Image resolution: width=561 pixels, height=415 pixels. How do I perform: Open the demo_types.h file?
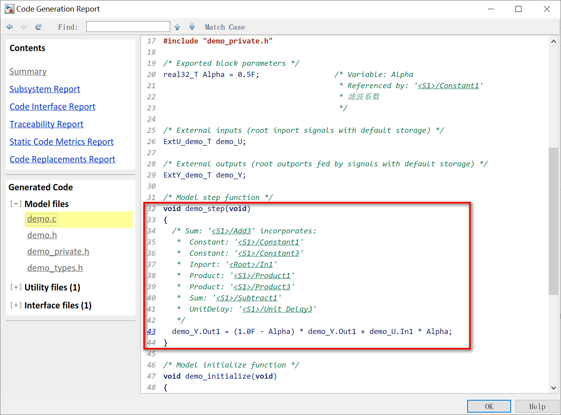click(55, 268)
